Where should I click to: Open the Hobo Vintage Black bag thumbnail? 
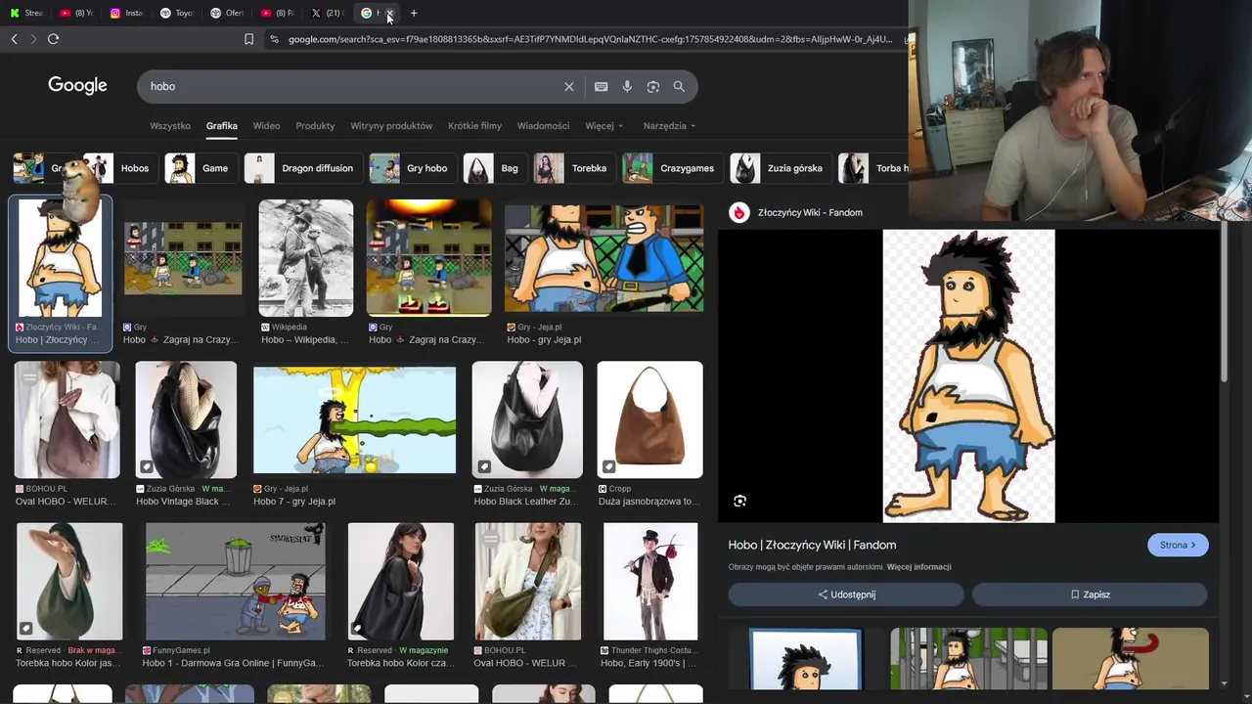(186, 420)
